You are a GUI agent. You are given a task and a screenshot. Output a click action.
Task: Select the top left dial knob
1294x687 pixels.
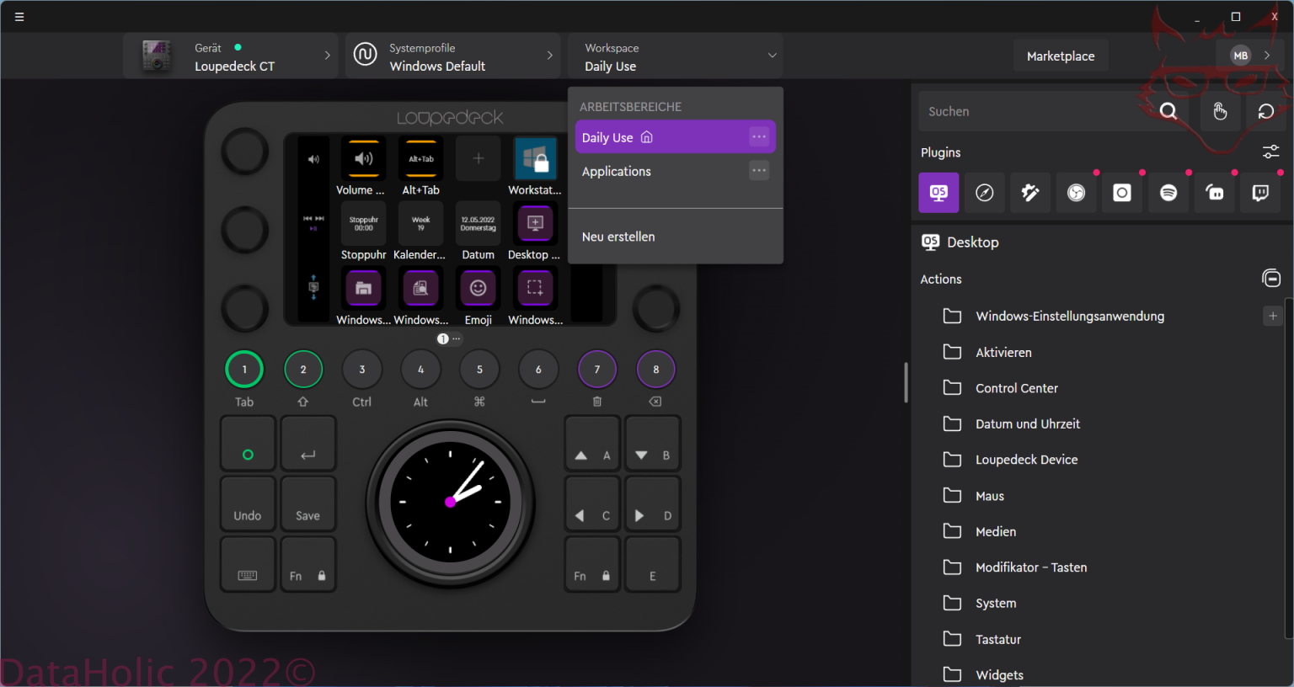tap(244, 152)
